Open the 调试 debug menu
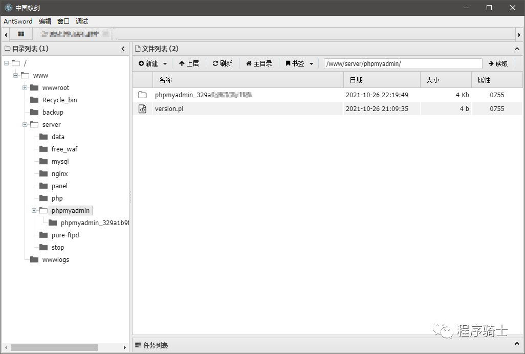The height and width of the screenshot is (354, 525). pos(82,21)
